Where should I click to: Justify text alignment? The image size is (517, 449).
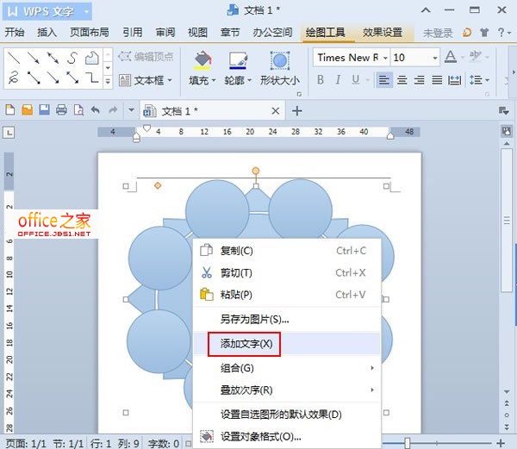437,80
